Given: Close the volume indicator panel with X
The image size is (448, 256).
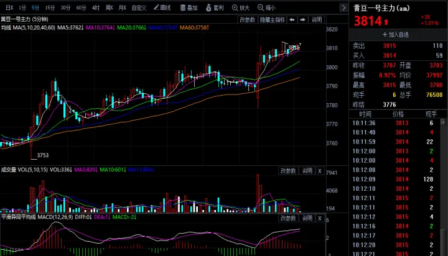Looking at the screenshot, I should (x=320, y=171).
